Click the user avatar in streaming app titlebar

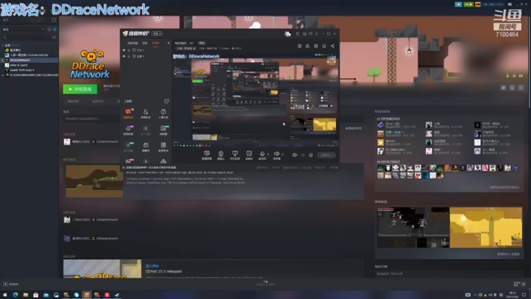tap(287, 34)
